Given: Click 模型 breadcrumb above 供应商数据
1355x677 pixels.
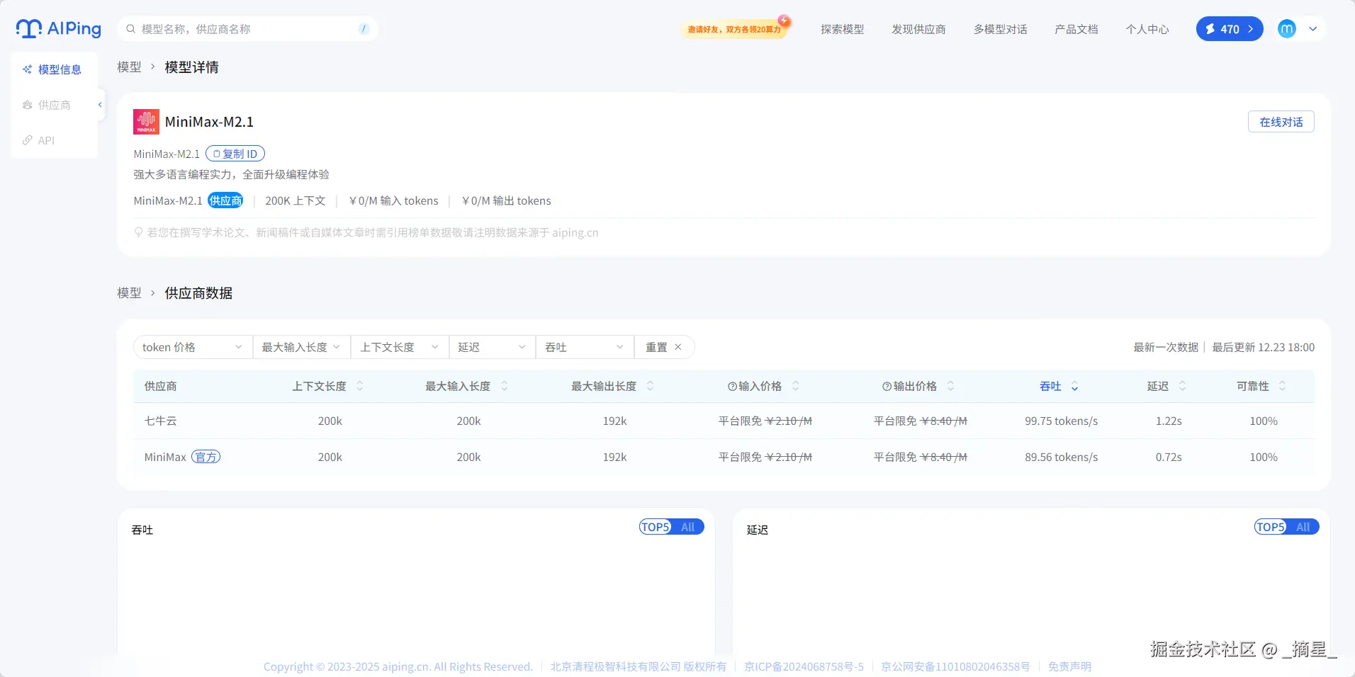Looking at the screenshot, I should click(x=129, y=293).
